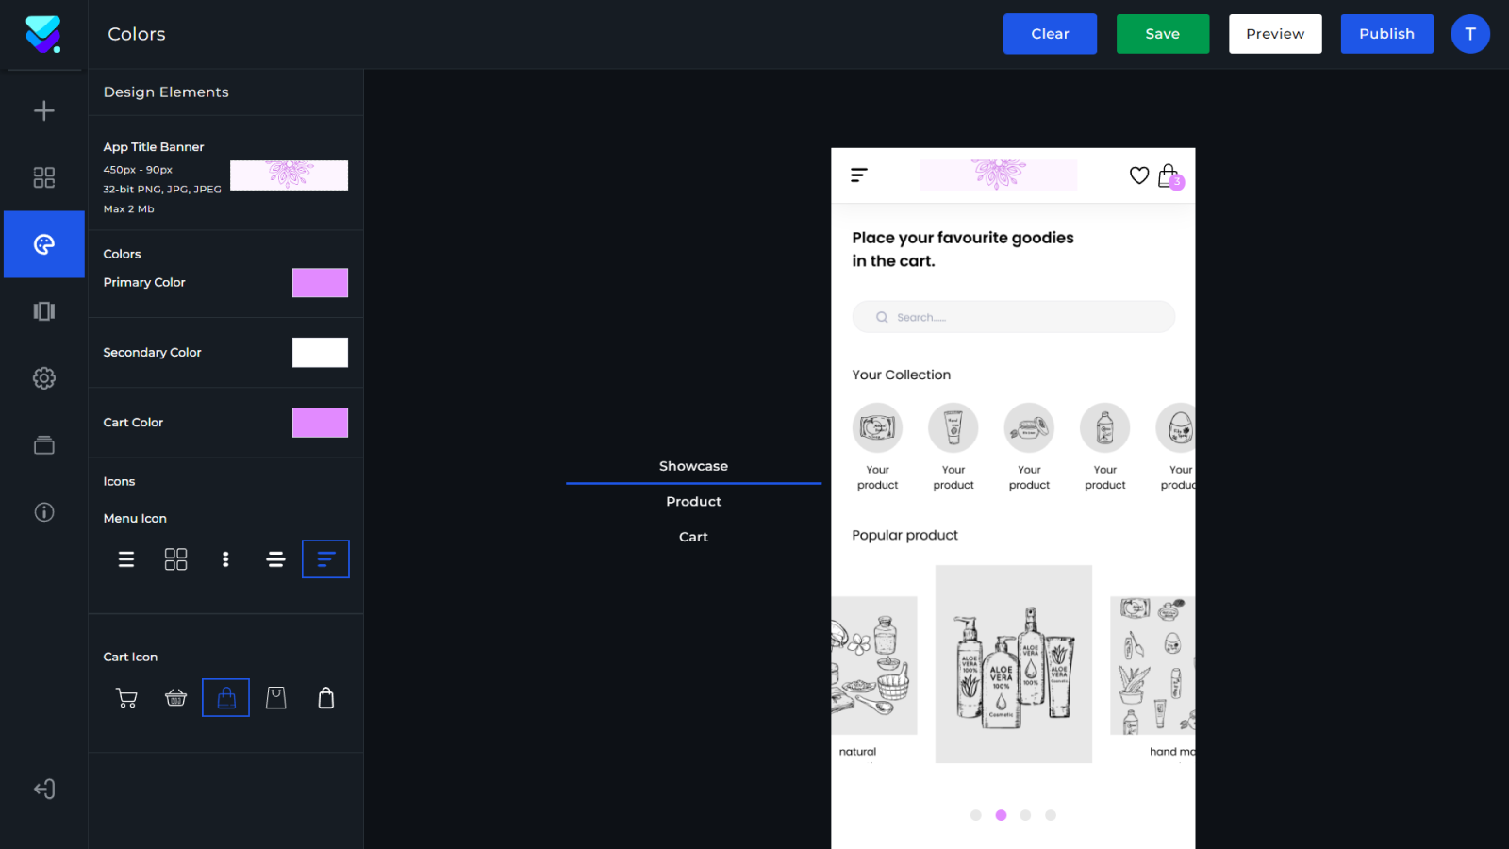1509x849 pixels.
Task: Open the settings panel in left sidebar
Action: [x=43, y=378]
